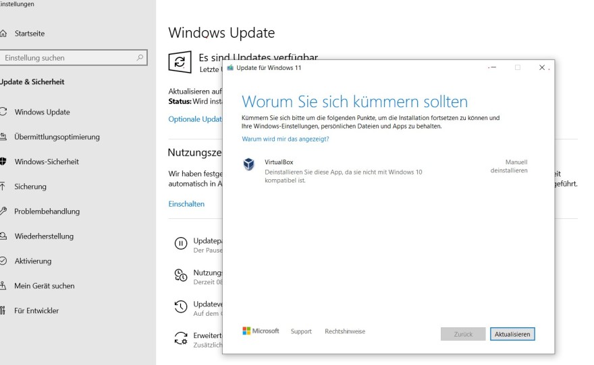This screenshot has height=365, width=594.
Task: Click the greyed Zurück button
Action: 463,334
